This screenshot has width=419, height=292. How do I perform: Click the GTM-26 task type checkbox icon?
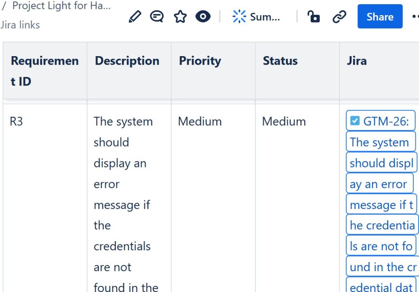(355, 121)
